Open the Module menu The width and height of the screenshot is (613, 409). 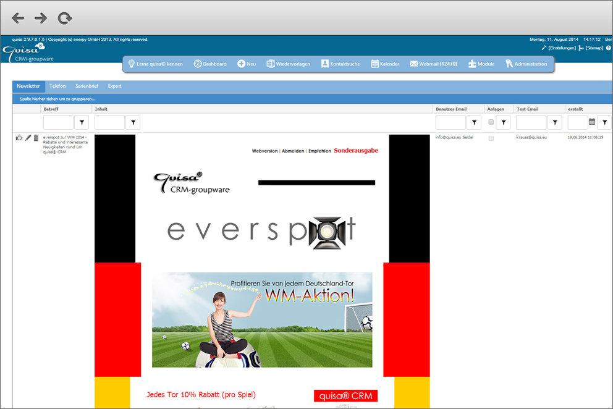click(x=481, y=64)
